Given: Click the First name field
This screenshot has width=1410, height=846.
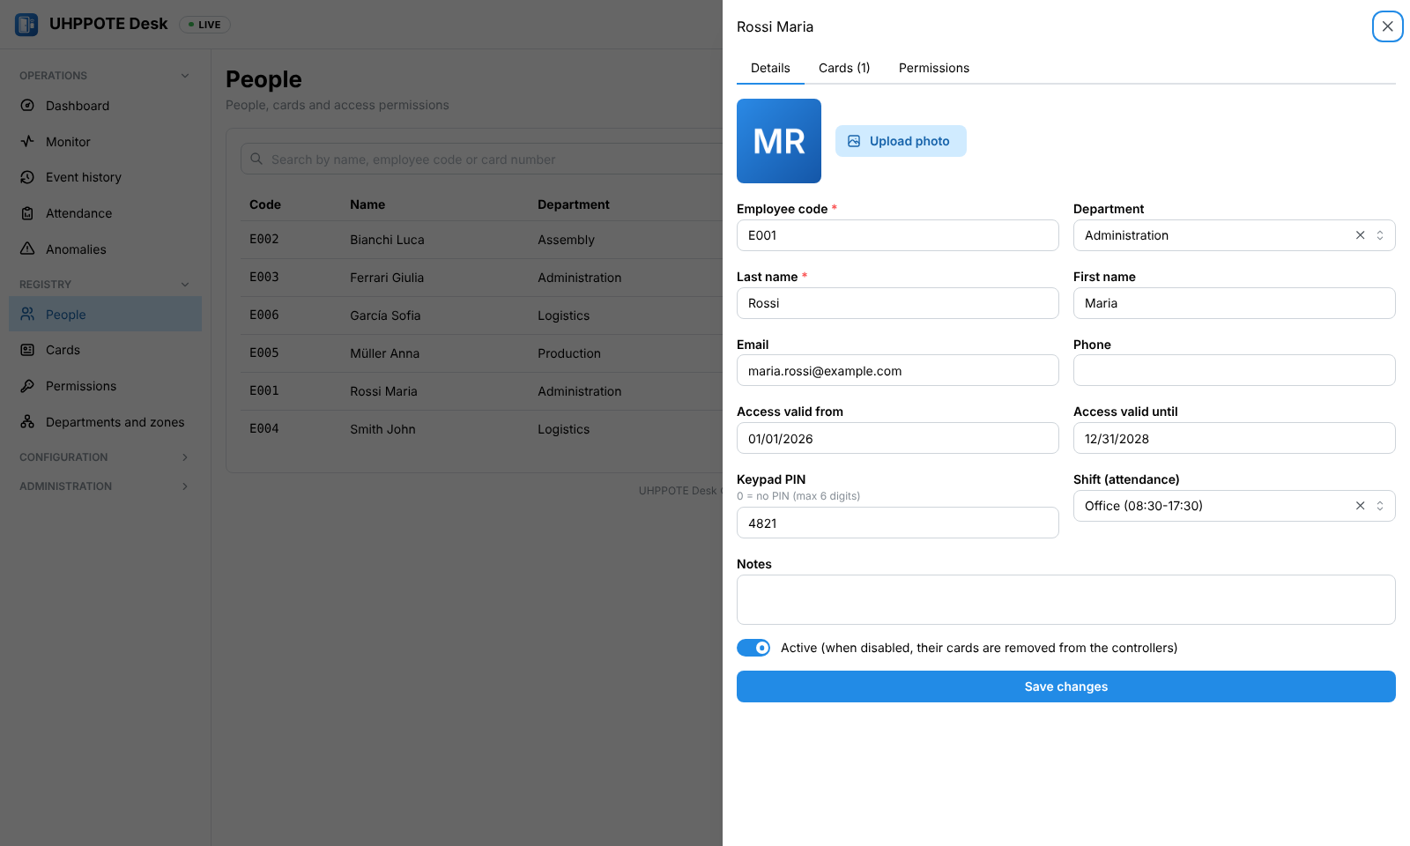Looking at the screenshot, I should click(x=1235, y=303).
